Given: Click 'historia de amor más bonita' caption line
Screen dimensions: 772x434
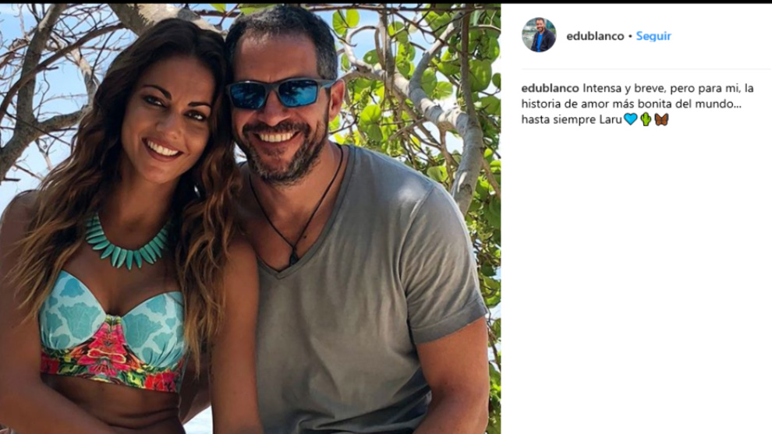Looking at the screenshot, I should click(631, 104).
